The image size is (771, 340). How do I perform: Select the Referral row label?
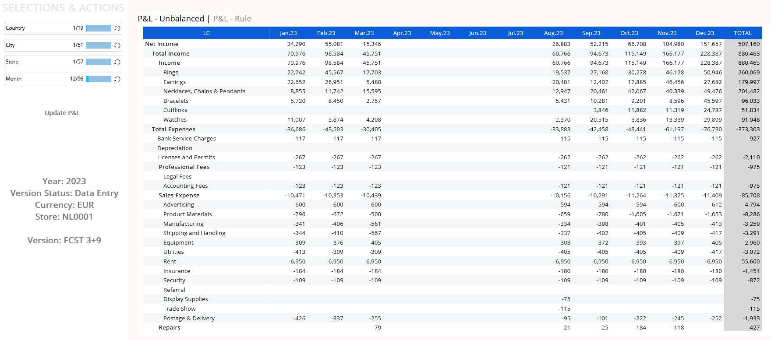coord(174,290)
